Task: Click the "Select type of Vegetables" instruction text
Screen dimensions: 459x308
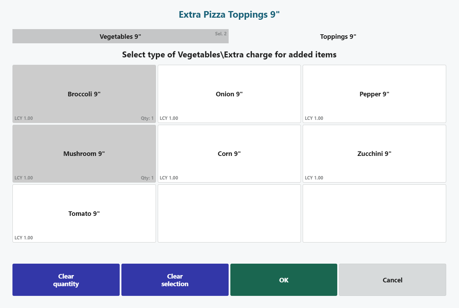Action: coord(229,55)
